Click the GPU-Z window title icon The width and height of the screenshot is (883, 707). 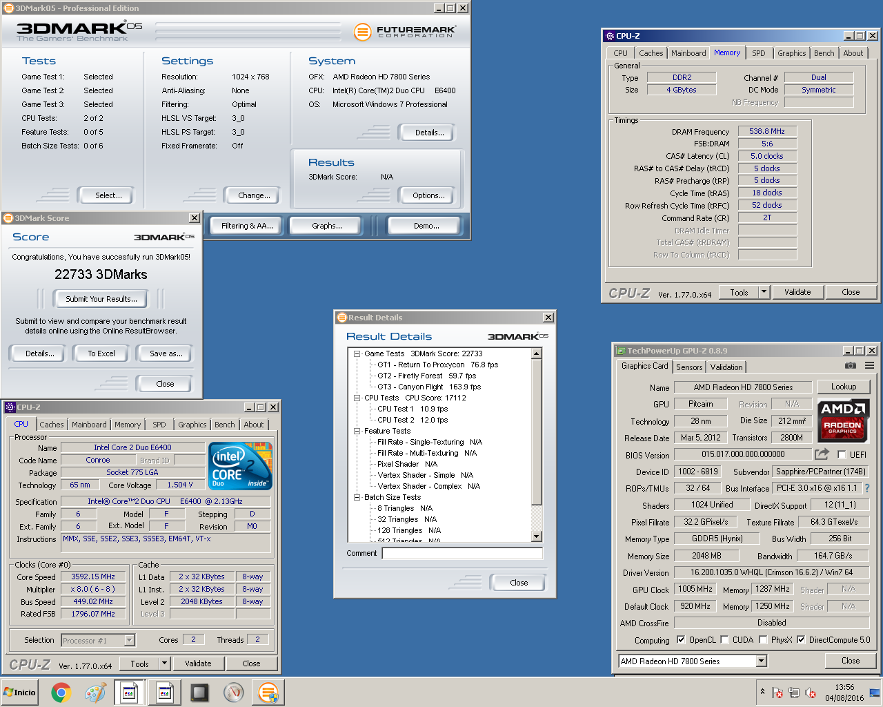(x=621, y=351)
